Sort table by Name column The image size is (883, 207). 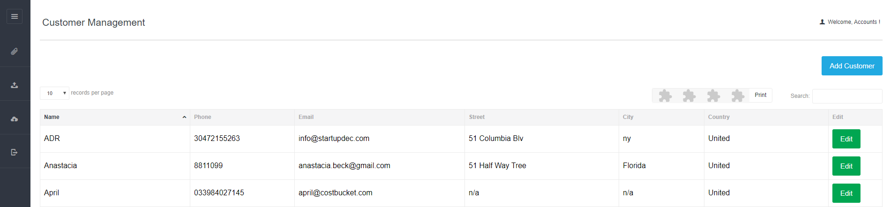[115, 117]
